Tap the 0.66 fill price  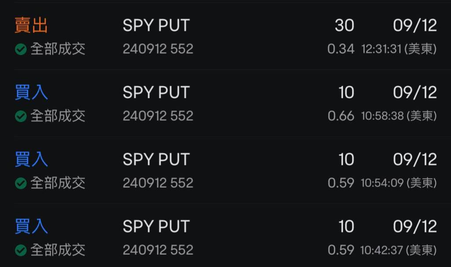click(341, 116)
